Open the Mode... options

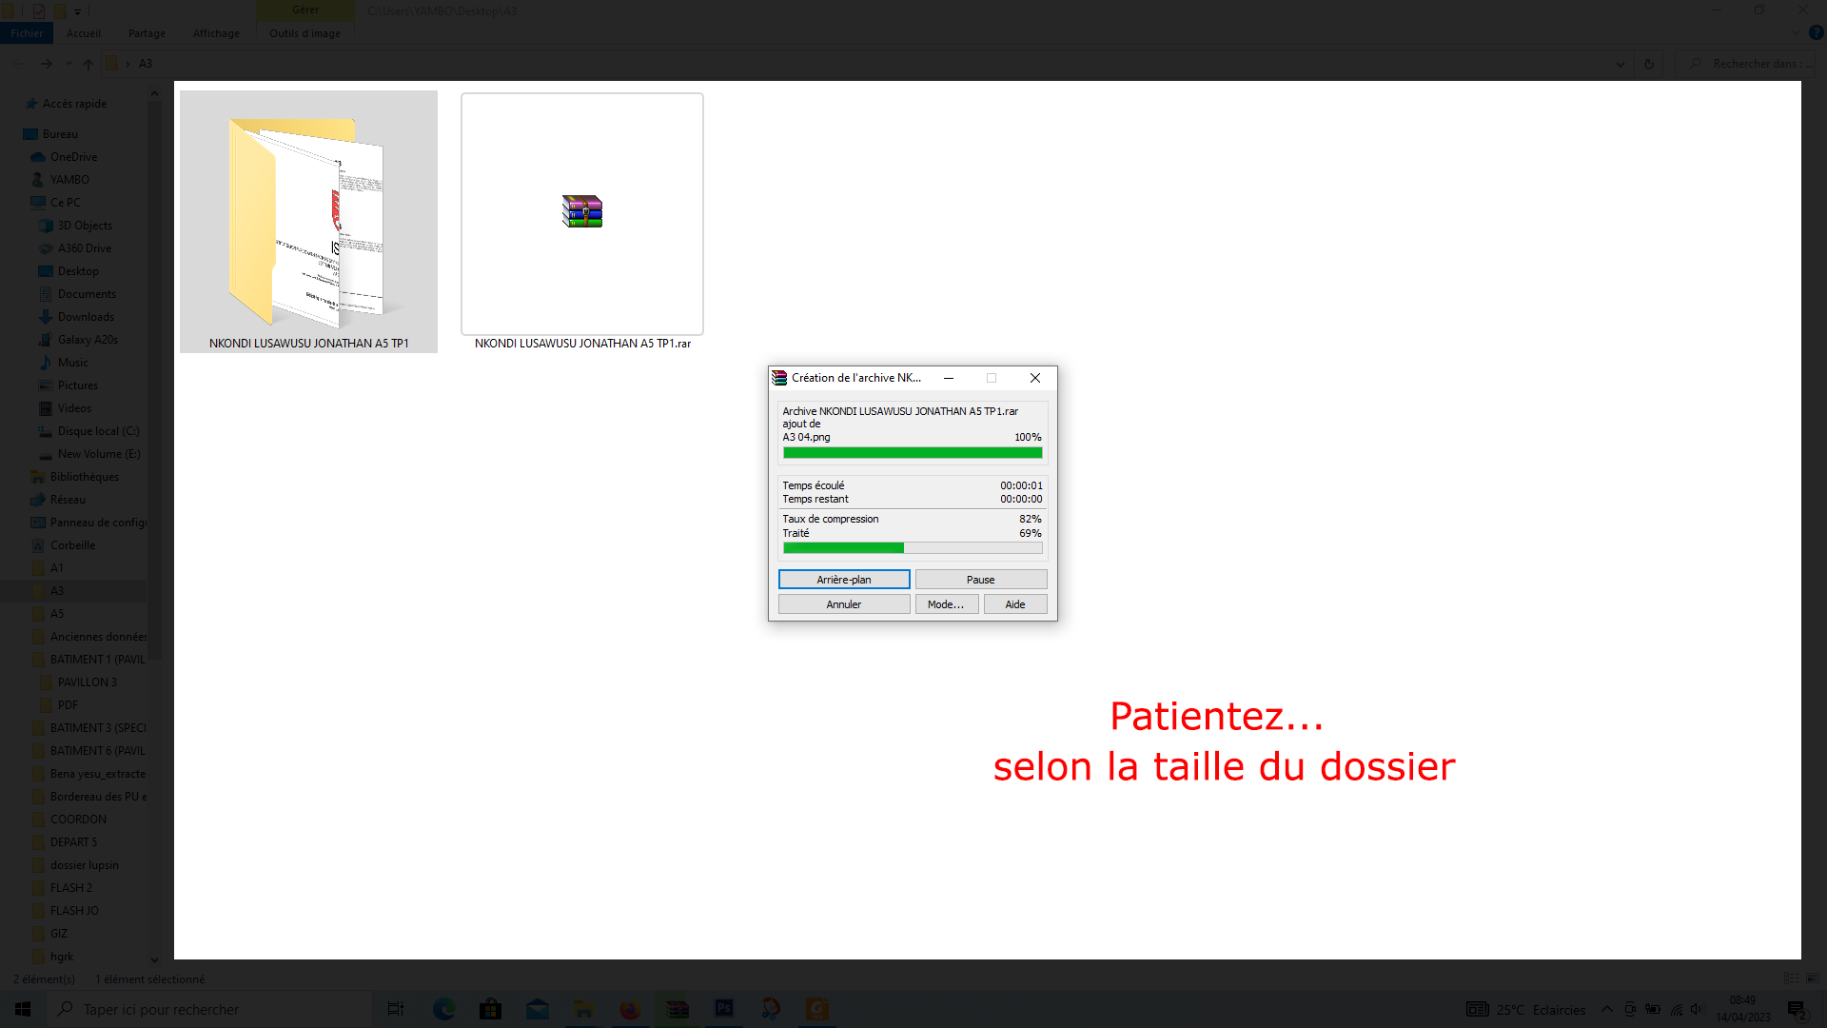pos(946,604)
